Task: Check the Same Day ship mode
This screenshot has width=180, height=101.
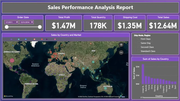Action: [x=139, y=43]
